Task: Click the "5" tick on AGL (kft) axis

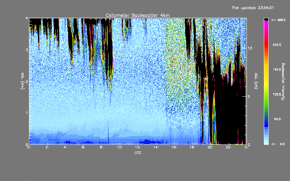Action: pyautogui.click(x=249, y=96)
